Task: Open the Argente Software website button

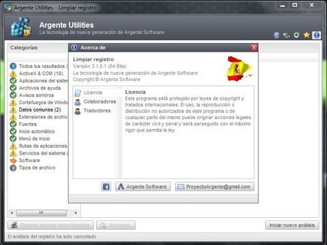Action: [143, 186]
